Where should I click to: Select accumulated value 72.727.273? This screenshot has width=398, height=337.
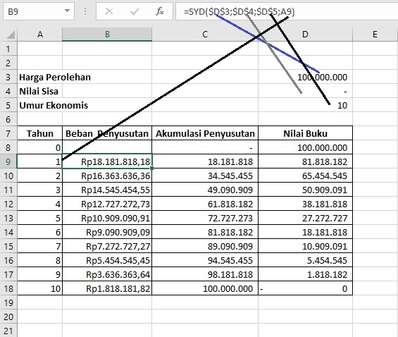[205, 218]
